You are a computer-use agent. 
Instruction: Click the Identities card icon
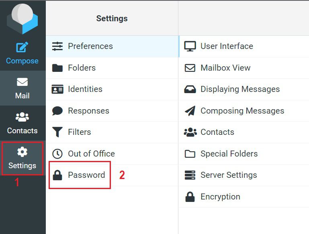[57, 89]
